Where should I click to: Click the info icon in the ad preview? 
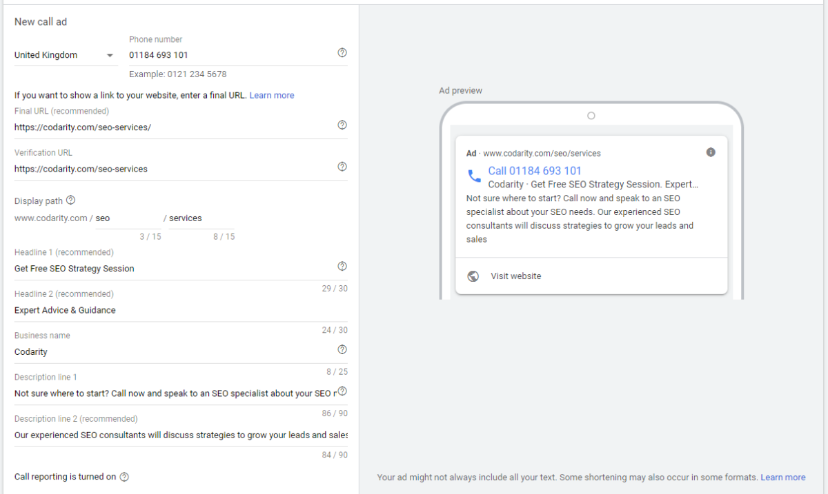[711, 152]
